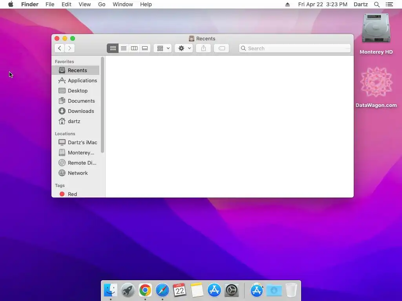Viewport: 402px width, 301px height.
Task: Open System Preferences from the Dock
Action: point(232,290)
